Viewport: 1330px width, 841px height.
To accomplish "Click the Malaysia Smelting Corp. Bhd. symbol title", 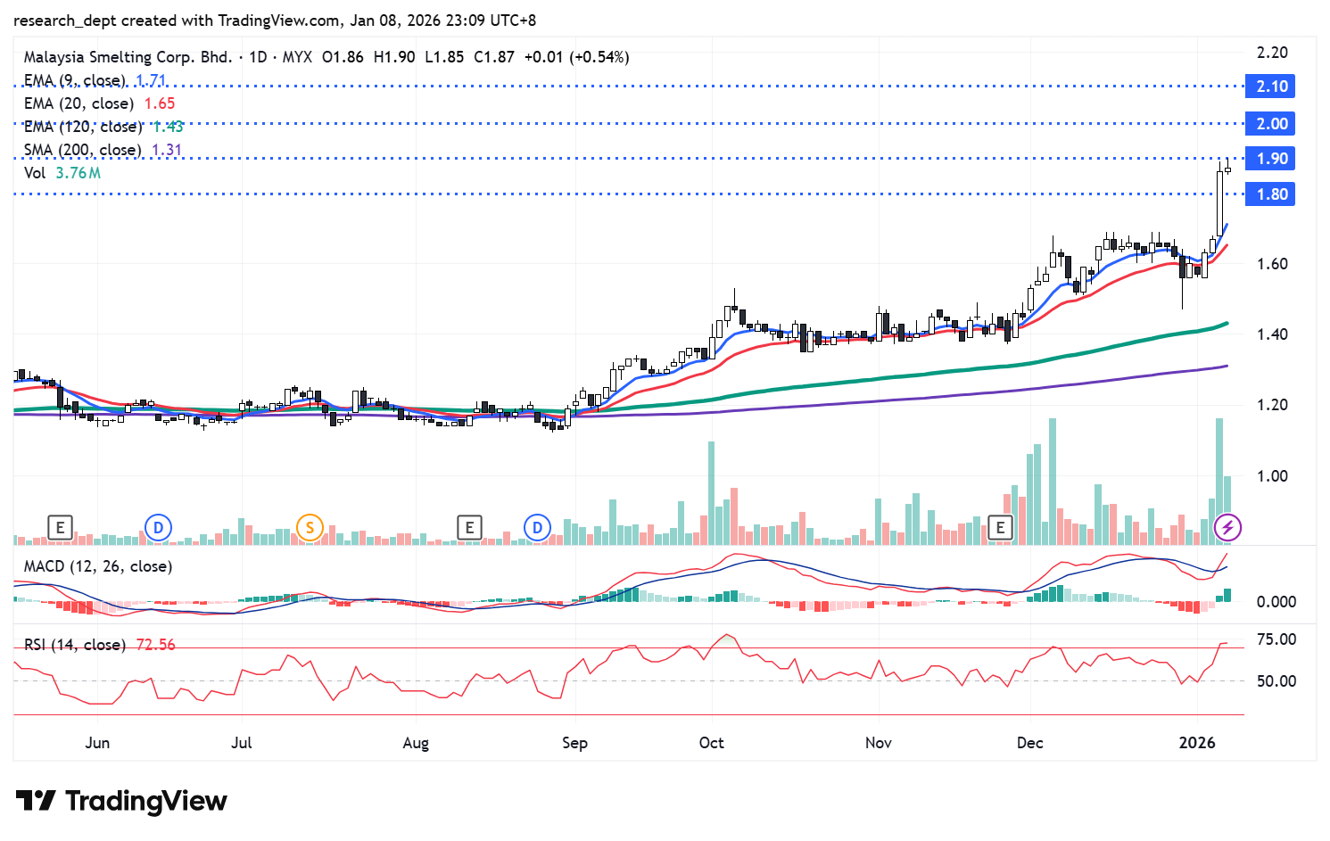I will pyautogui.click(x=128, y=57).
